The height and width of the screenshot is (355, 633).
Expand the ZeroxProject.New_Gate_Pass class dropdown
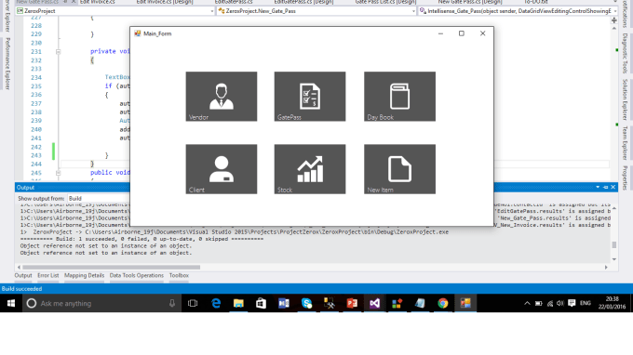413,11
